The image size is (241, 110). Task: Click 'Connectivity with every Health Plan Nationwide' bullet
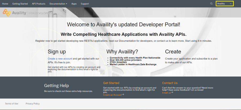click(x=135, y=58)
